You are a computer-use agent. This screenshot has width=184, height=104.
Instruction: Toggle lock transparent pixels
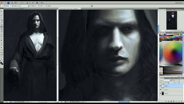(x=163, y=83)
